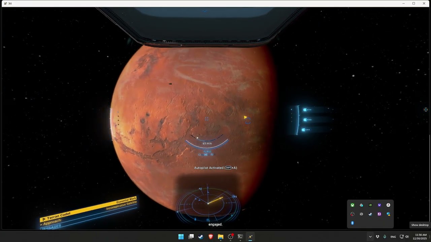Click the Essential Work mission label
431x242 pixels.
point(126,200)
